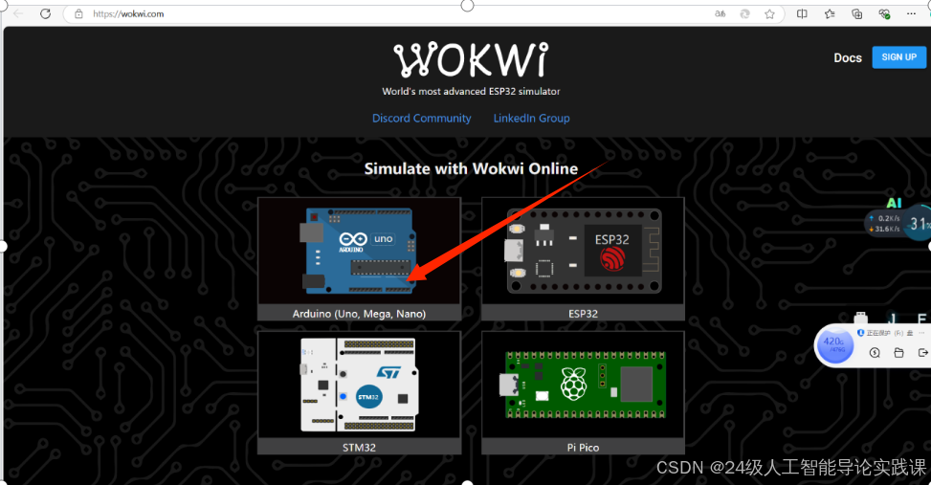This screenshot has height=485, width=931.
Task: Click the scan icon in USB widget
Action: tap(875, 353)
